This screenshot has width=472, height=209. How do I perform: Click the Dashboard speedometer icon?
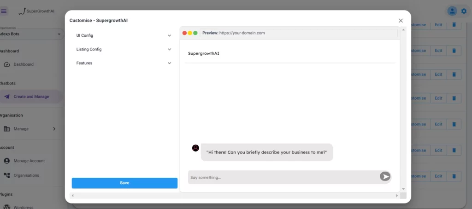pyautogui.click(x=7, y=65)
